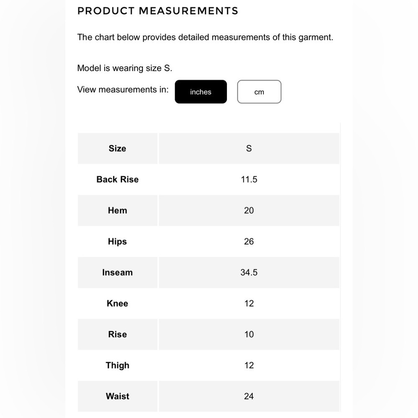Select the hem value 20

click(x=249, y=210)
